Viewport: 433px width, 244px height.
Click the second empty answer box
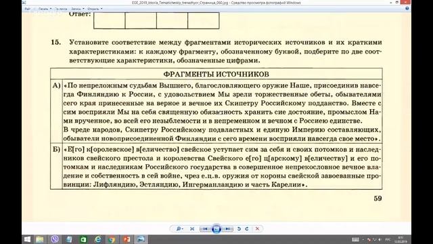[141, 20]
